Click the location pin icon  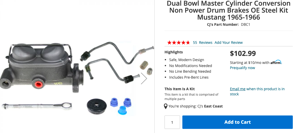(x=166, y=106)
